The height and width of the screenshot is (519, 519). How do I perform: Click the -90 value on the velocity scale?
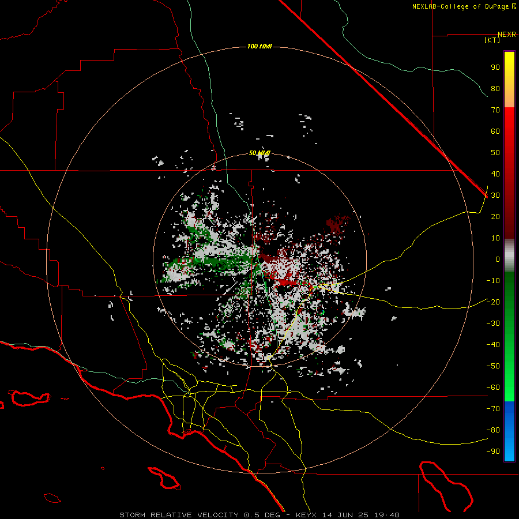[x=493, y=452]
